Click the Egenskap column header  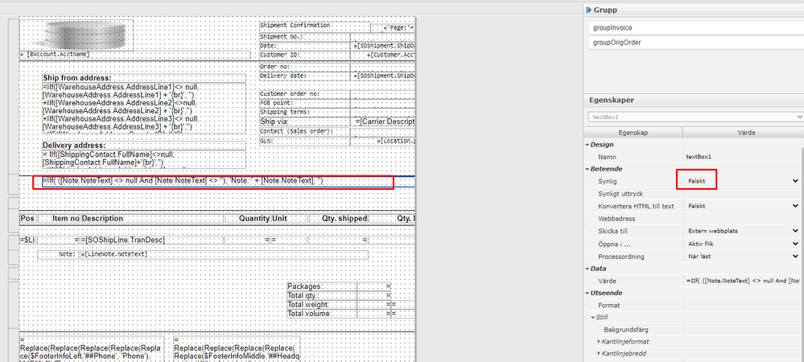[x=633, y=133]
